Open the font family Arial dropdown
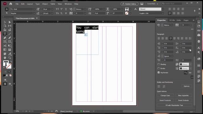The image size is (203, 114). tap(34, 9)
